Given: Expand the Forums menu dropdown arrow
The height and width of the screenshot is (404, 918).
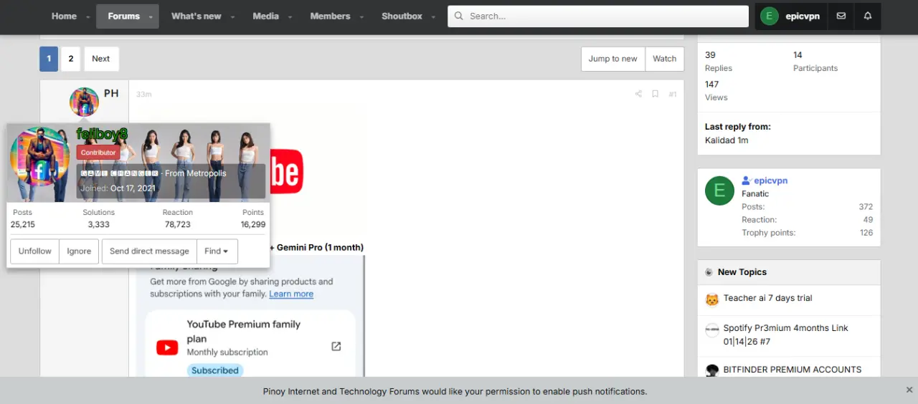Looking at the screenshot, I should point(151,16).
